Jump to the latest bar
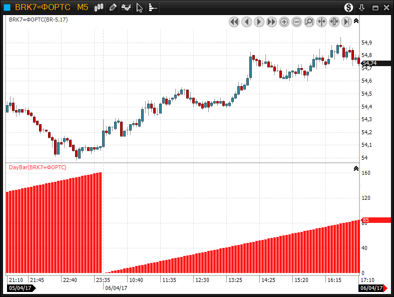Screen dimensions: 394x297 click(x=346, y=22)
